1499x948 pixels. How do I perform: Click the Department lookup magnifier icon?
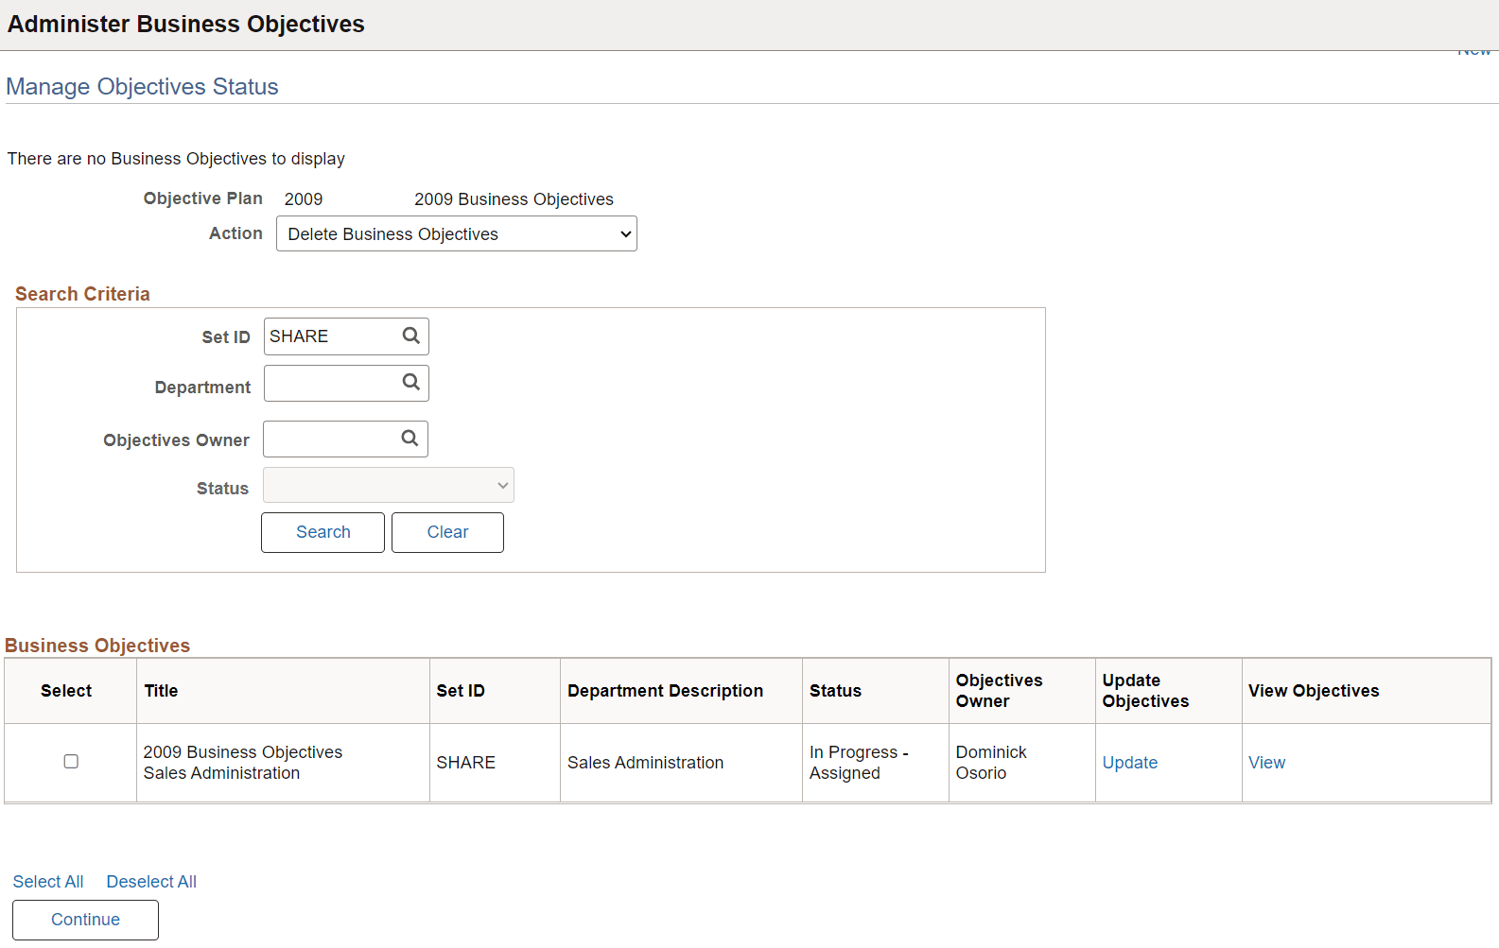(x=410, y=382)
